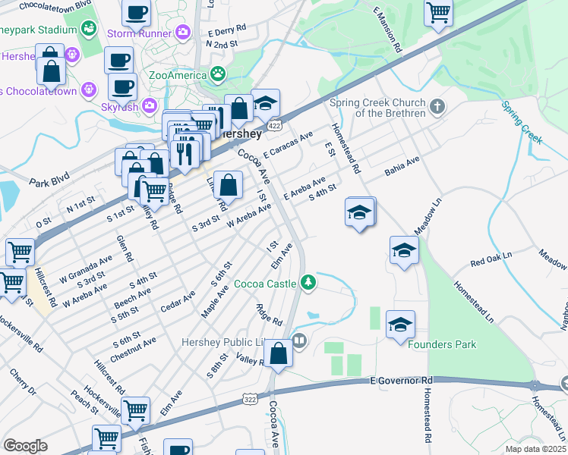Select the school pin south of S 4th St

tap(360, 213)
